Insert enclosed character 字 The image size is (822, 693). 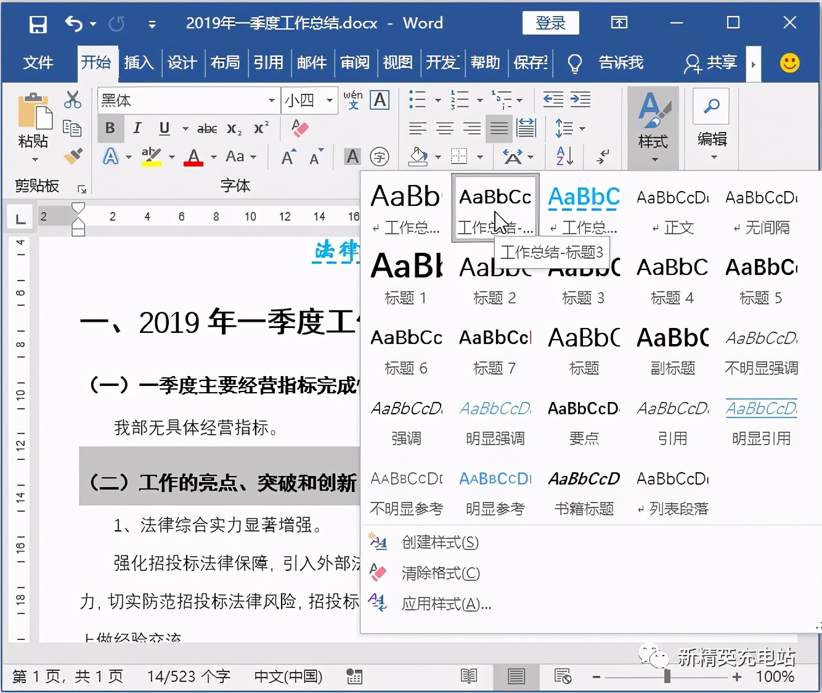point(380,157)
